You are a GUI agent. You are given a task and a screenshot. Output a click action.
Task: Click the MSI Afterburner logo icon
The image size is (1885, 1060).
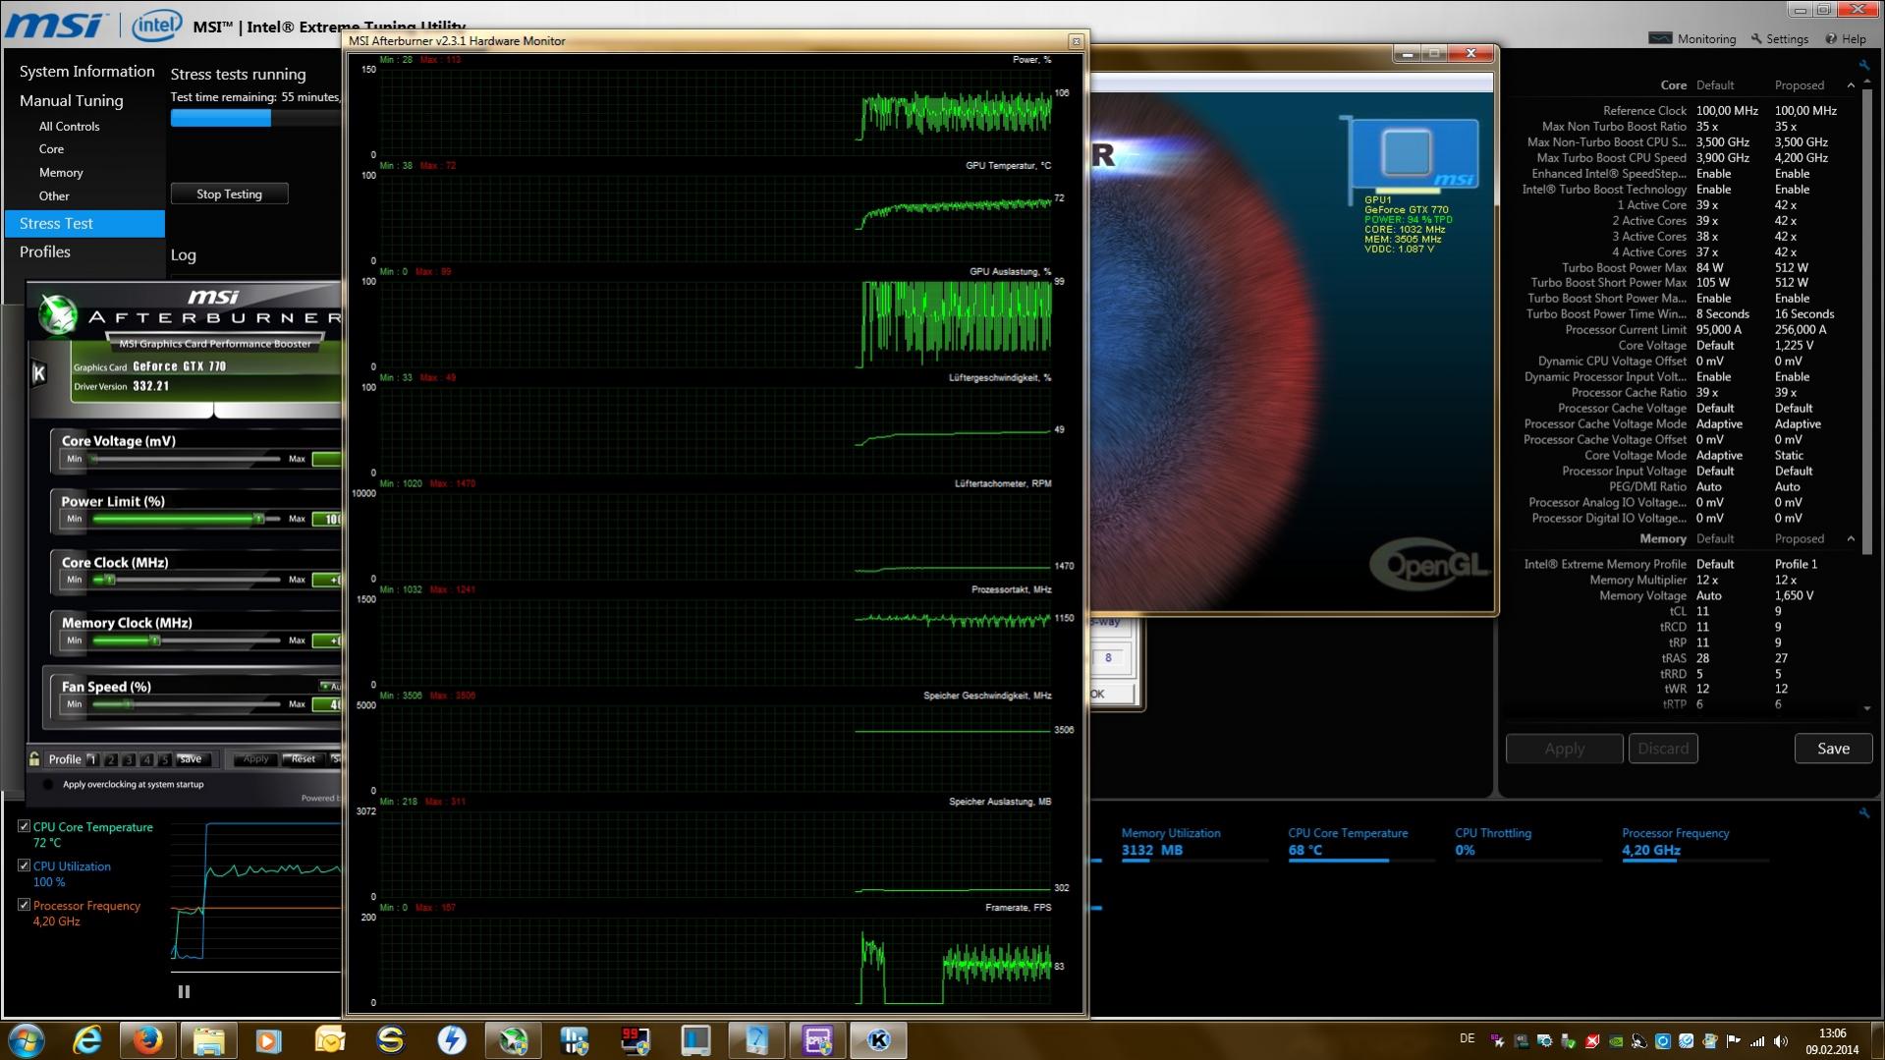coord(58,315)
